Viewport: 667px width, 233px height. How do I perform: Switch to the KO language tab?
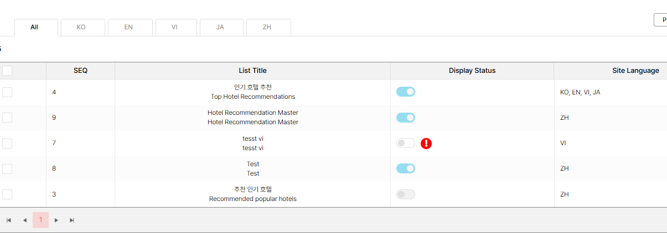[x=81, y=27]
